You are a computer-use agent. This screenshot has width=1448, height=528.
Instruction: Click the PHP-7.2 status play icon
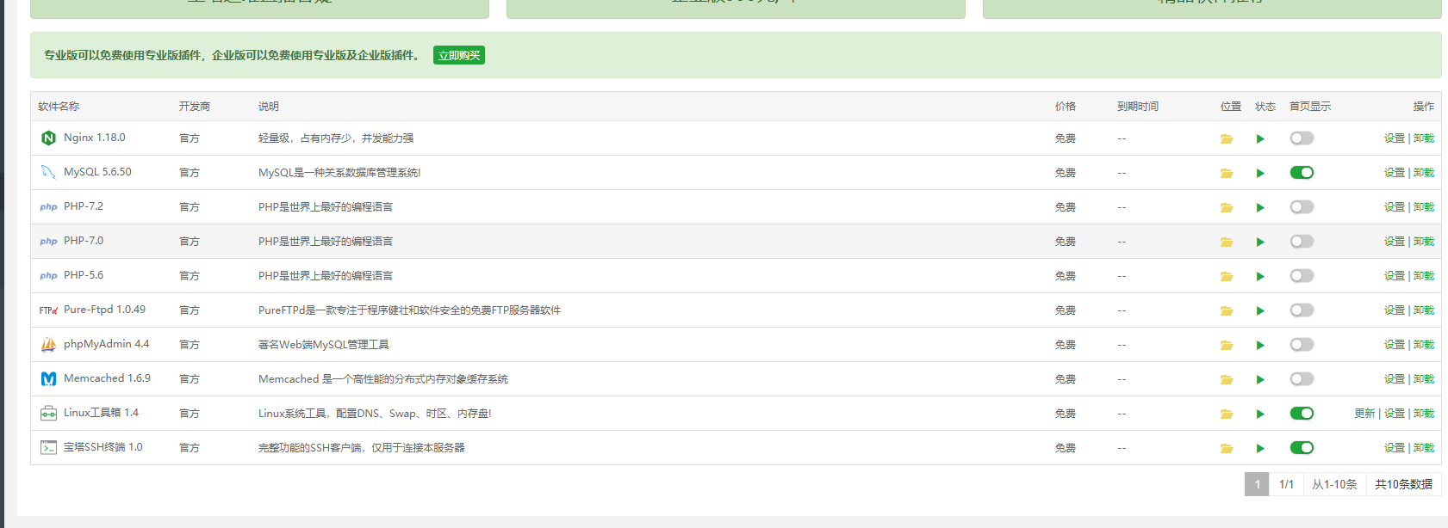tap(1260, 207)
